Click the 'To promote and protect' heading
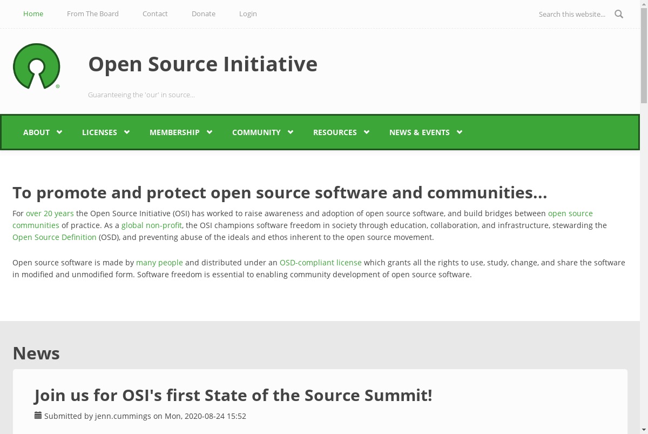648x434 pixels. (x=280, y=192)
